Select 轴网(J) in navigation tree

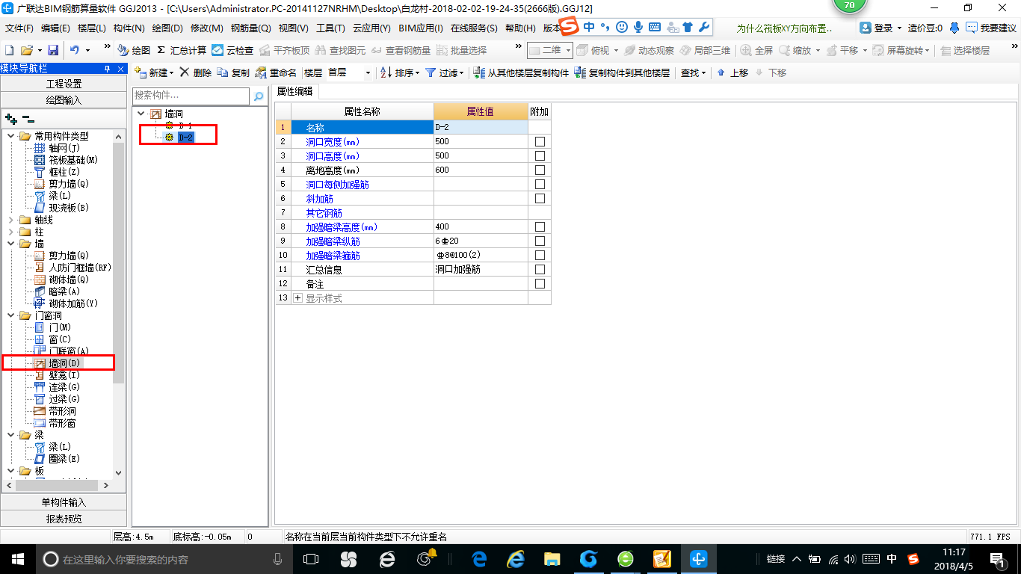tap(63, 148)
